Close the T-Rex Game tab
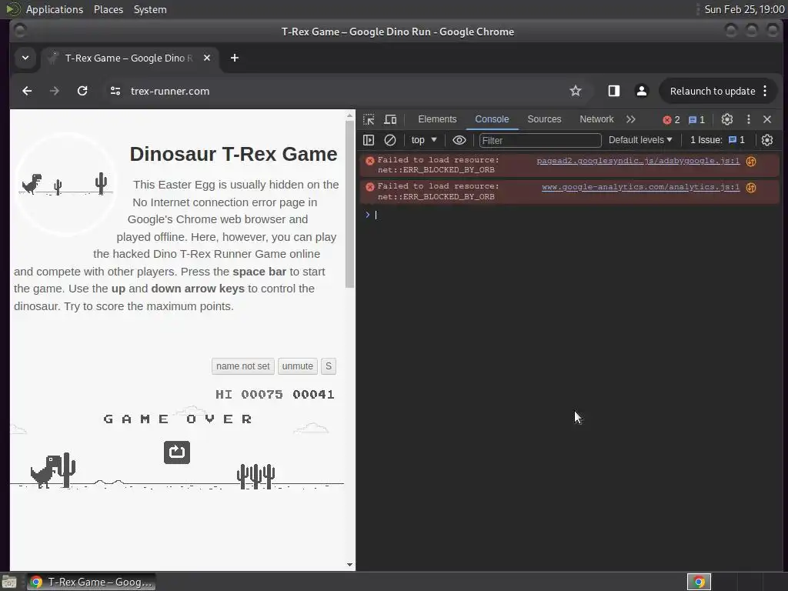Screen dimensions: 788x591 [206, 58]
